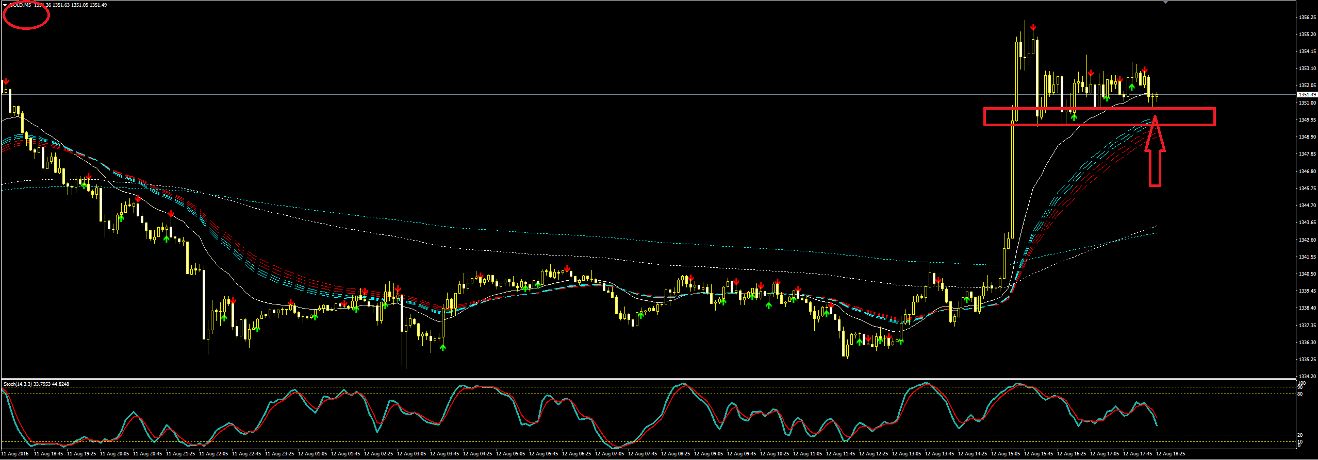Click the 12 Aug 03:45 time label

pos(444,454)
